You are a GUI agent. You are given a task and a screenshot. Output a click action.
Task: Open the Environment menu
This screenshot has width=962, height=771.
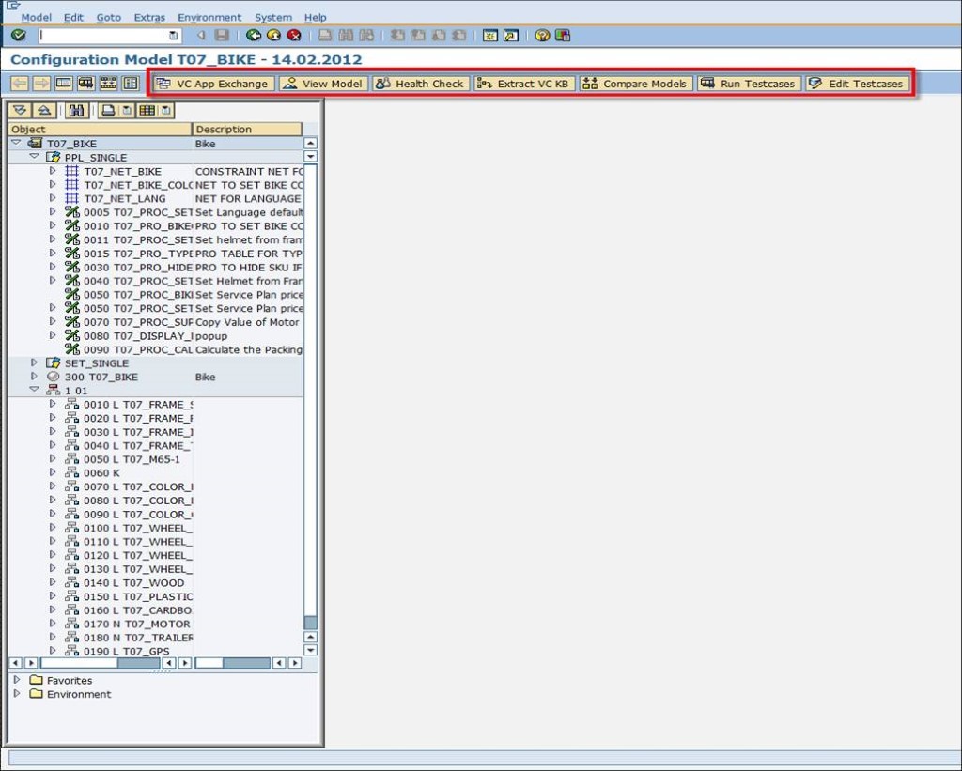tap(209, 17)
